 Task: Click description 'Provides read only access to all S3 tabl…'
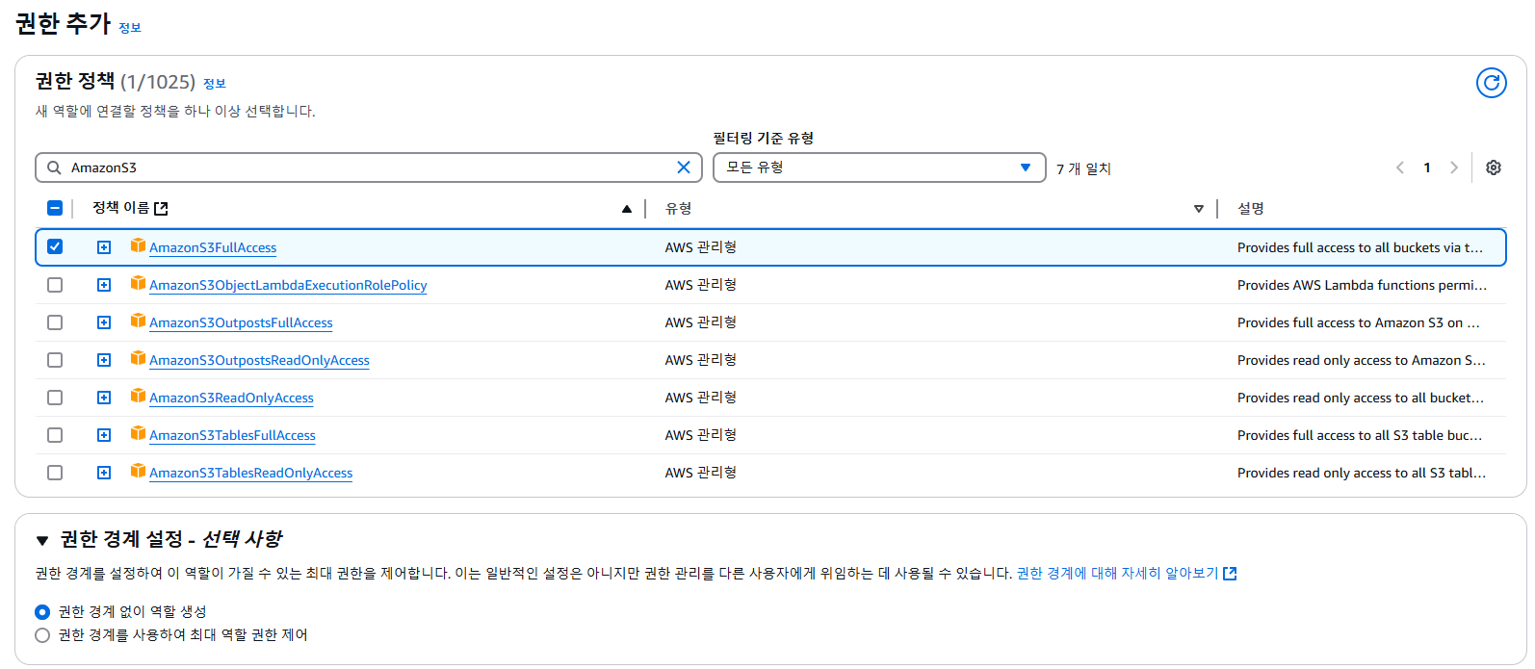tap(1362, 473)
